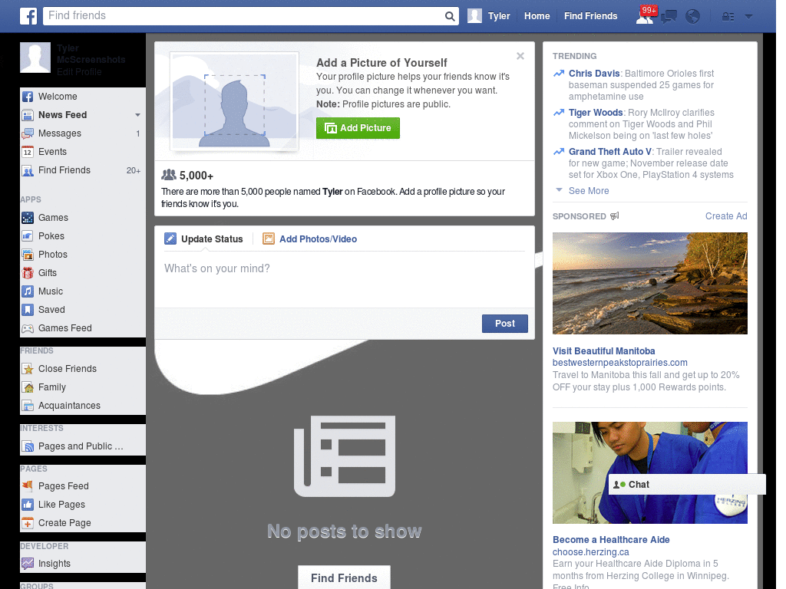The image size is (786, 589).
Task: Click the Pokes icon
Action: [x=28, y=236]
